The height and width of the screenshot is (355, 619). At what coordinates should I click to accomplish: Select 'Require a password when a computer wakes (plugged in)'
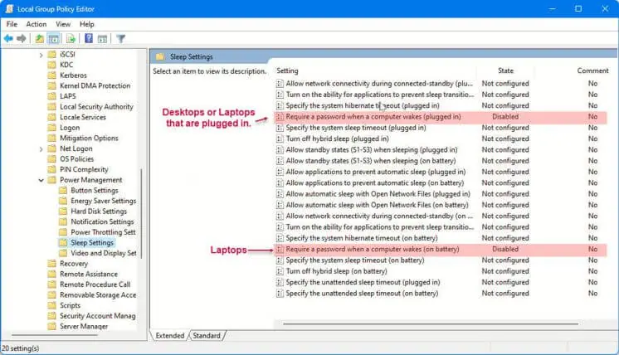(440, 117)
